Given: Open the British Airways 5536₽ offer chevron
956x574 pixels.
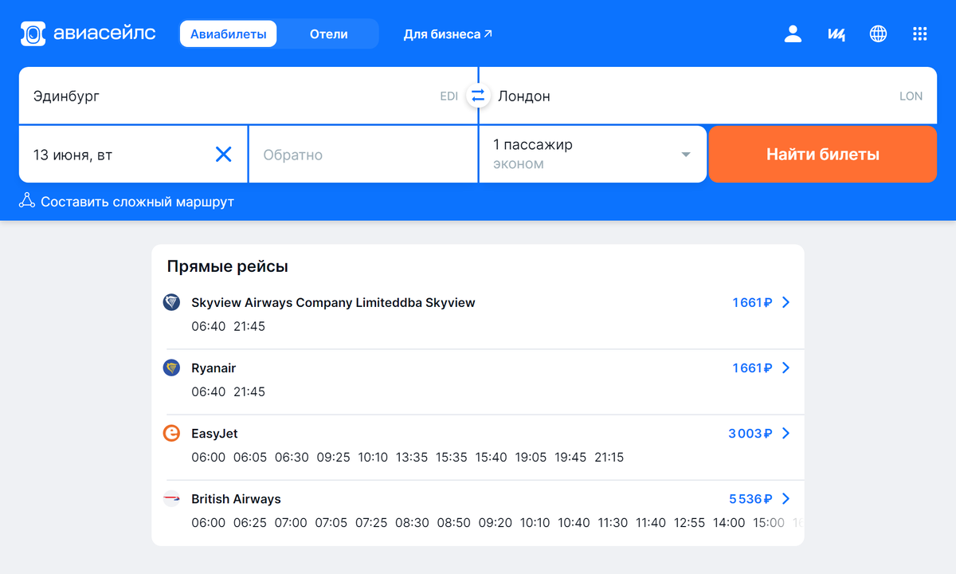Looking at the screenshot, I should (x=786, y=498).
